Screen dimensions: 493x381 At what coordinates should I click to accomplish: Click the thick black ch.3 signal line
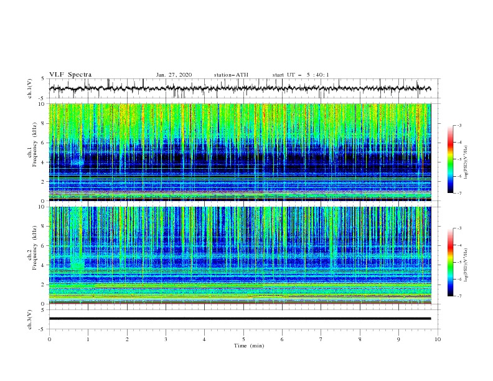click(240, 319)
